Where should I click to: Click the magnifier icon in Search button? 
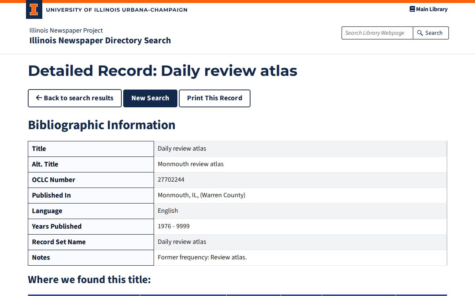pyautogui.click(x=420, y=33)
